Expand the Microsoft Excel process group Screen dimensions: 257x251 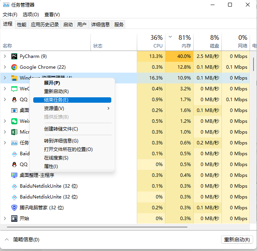tap(5, 132)
